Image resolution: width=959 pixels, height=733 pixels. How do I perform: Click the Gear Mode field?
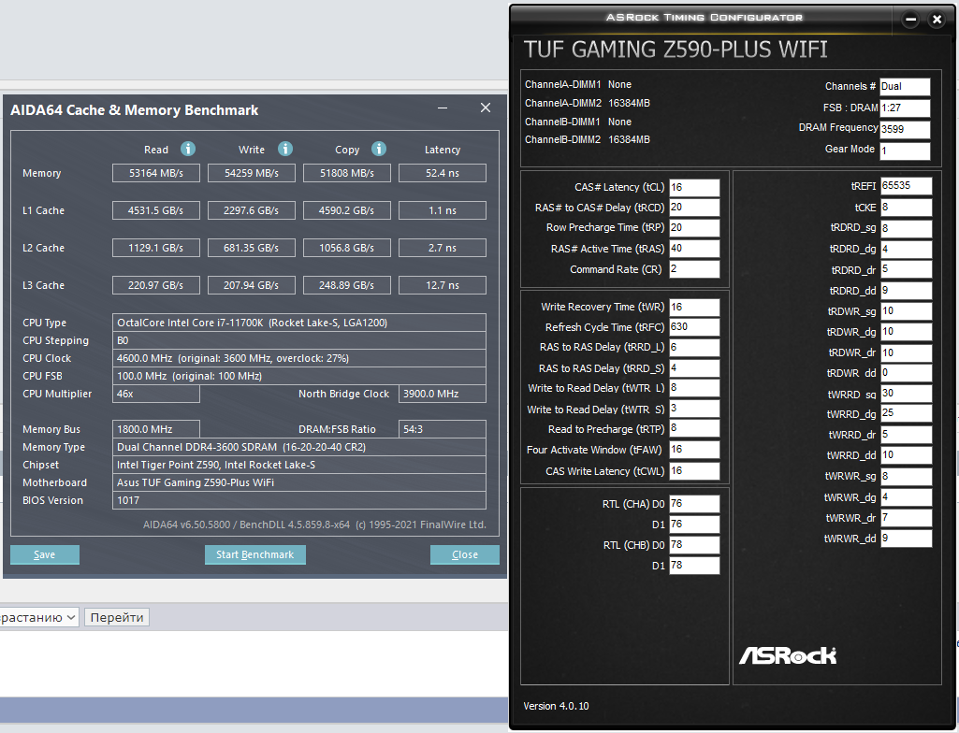click(x=905, y=151)
